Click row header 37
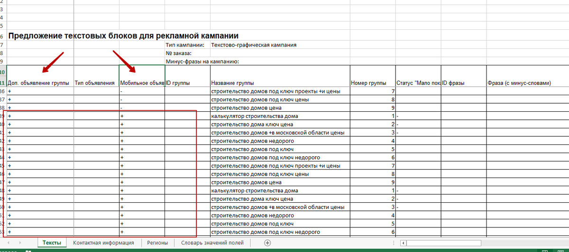Image resolution: width=569 pixels, height=252 pixels. 3,99
